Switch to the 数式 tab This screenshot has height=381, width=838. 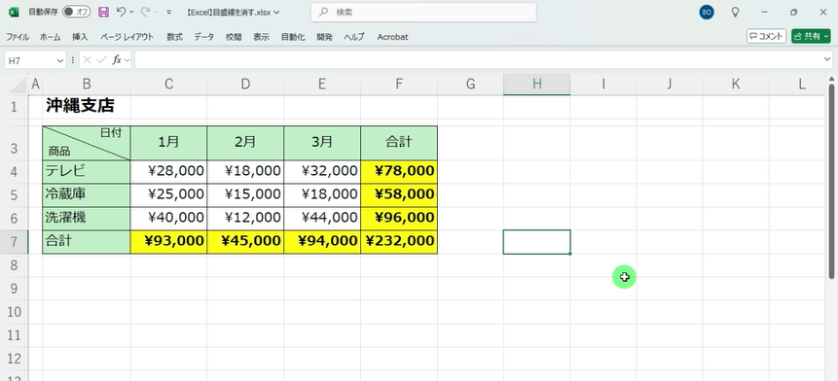[x=175, y=37]
